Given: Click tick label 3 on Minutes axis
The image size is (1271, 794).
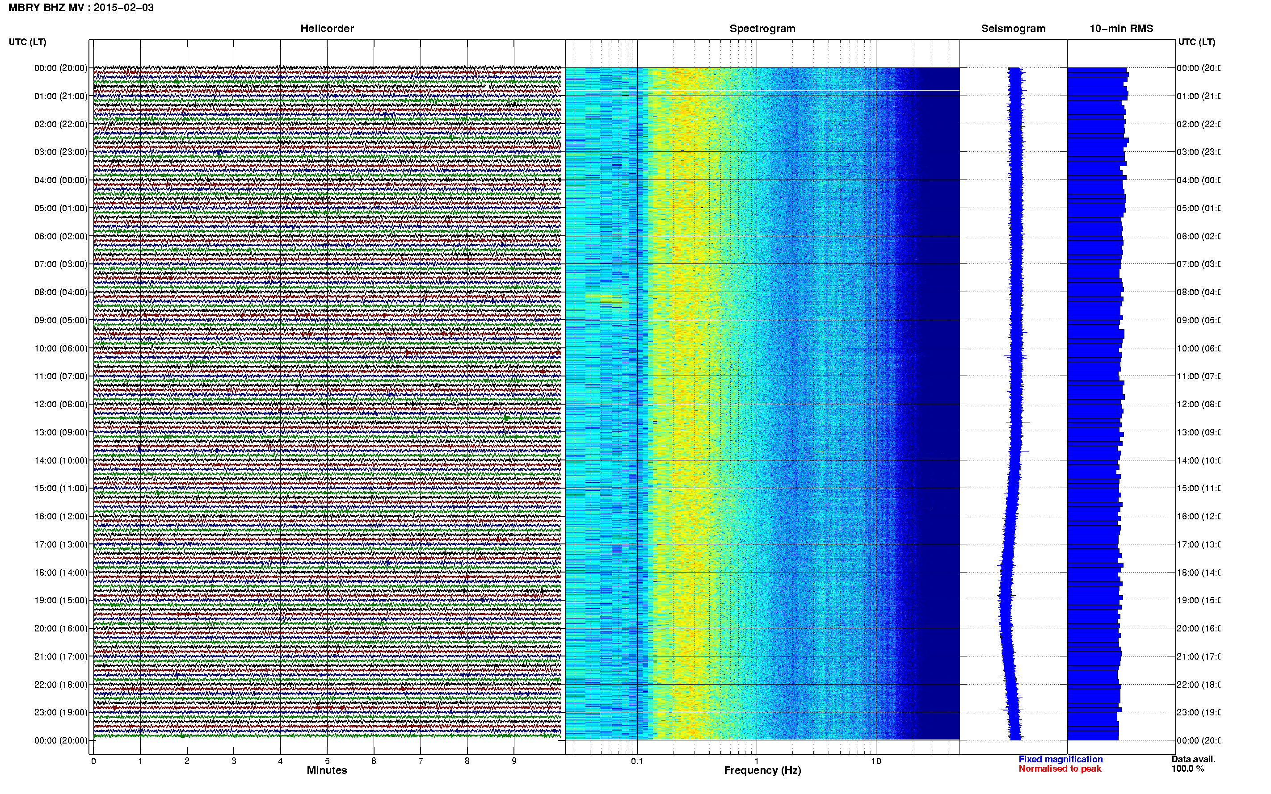Looking at the screenshot, I should (x=234, y=761).
